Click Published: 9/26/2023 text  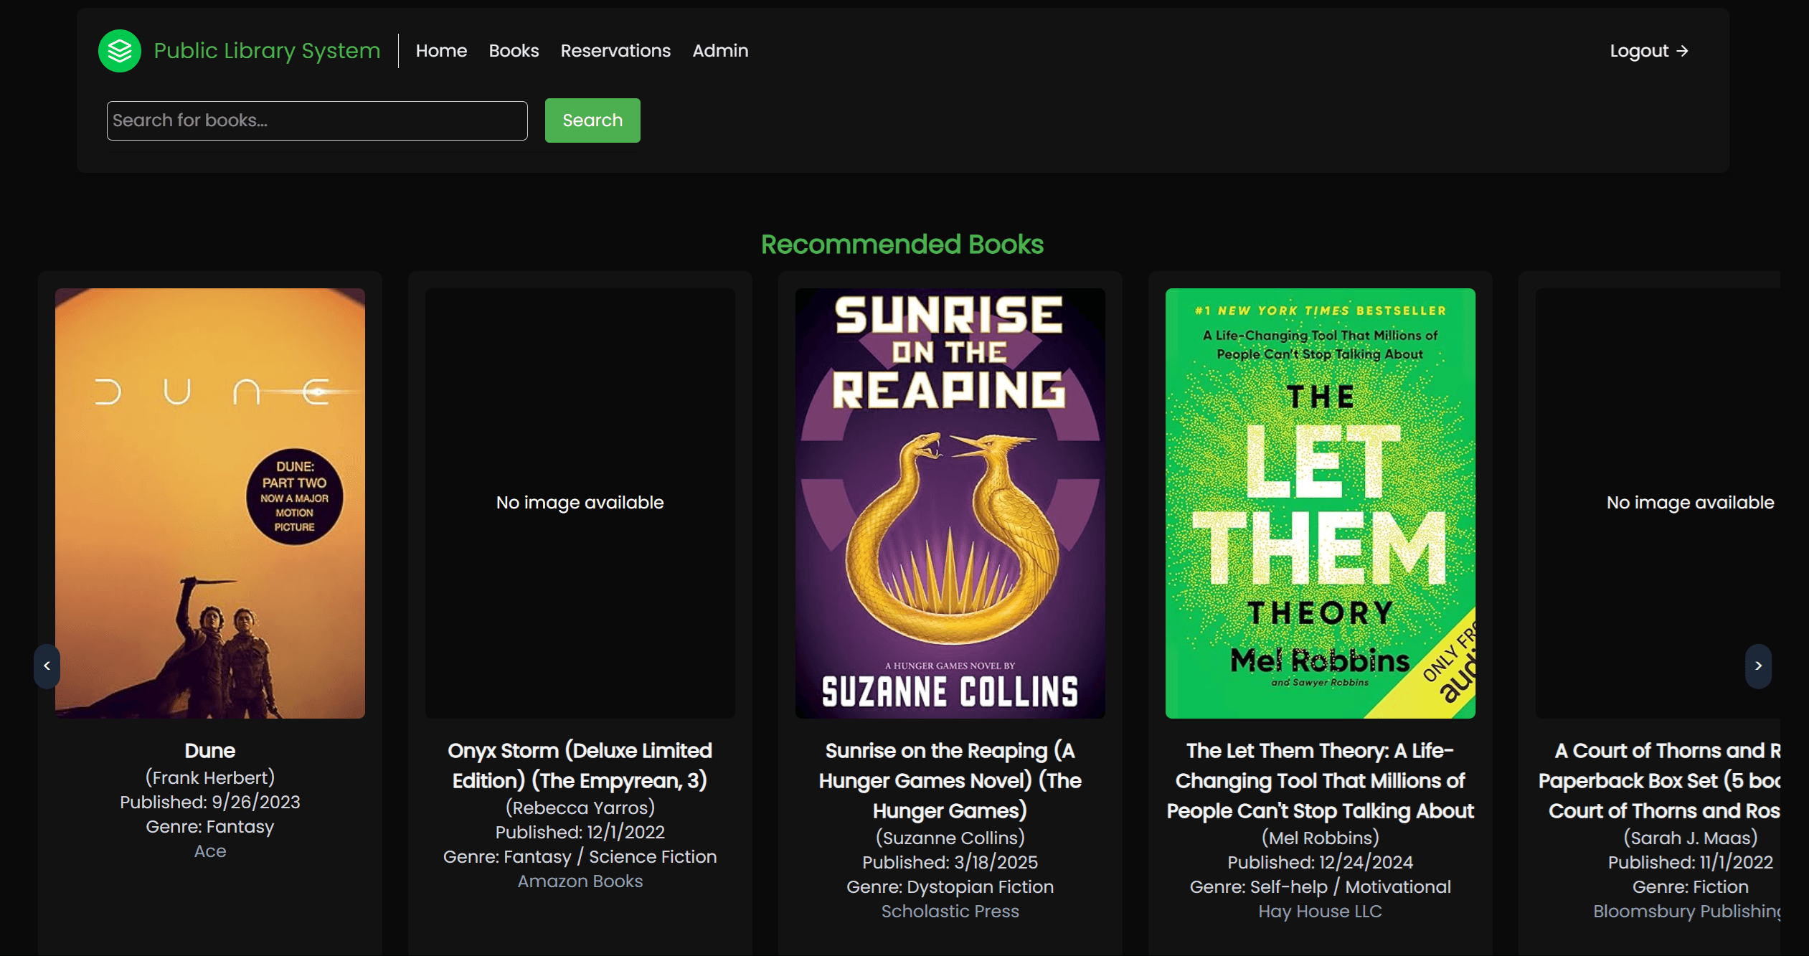(x=210, y=803)
